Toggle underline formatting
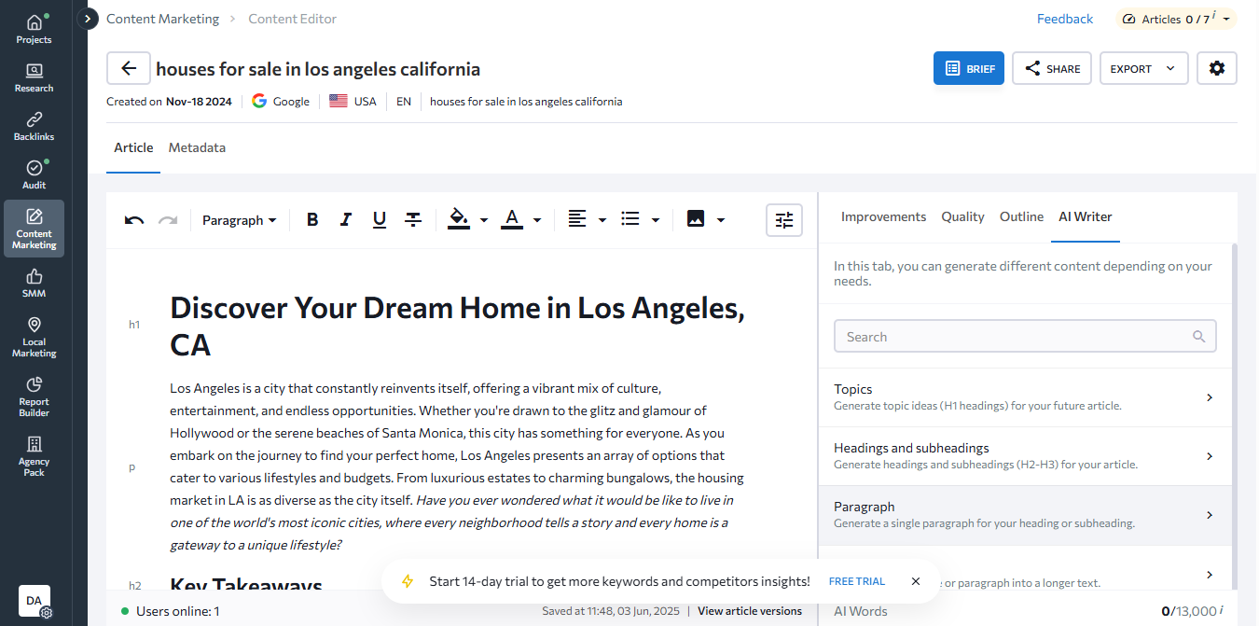 pyautogui.click(x=380, y=220)
